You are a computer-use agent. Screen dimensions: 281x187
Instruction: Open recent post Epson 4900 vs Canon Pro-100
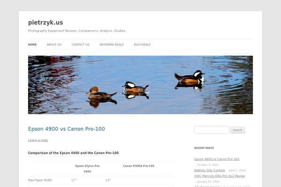[x=217, y=159]
